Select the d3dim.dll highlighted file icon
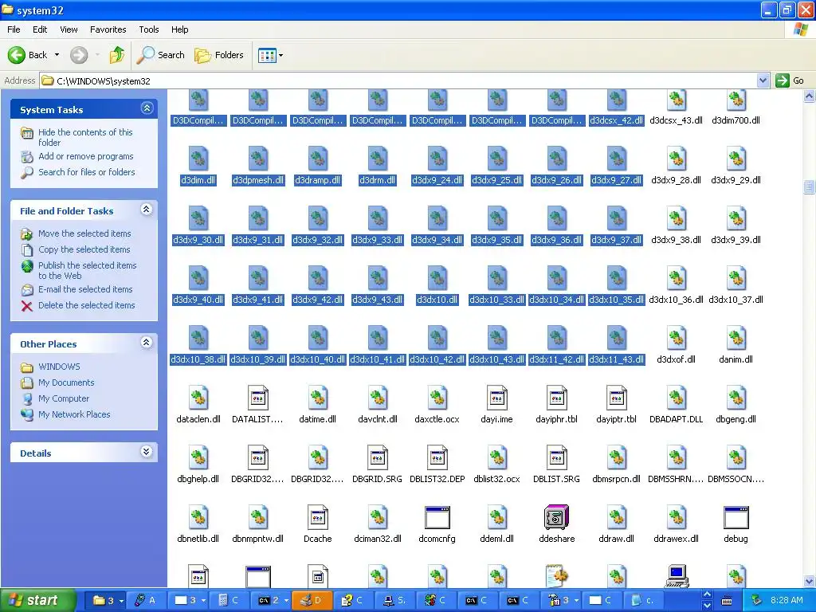The width and height of the screenshot is (816, 612). 198,159
